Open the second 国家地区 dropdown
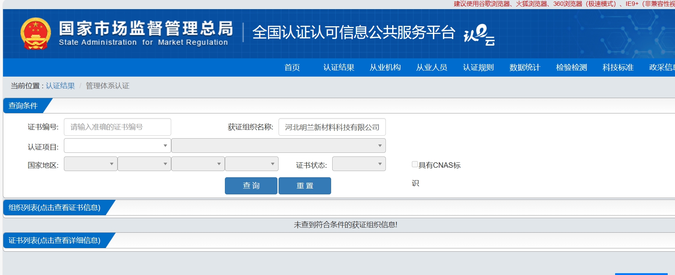This screenshot has width=675, height=275. [144, 164]
